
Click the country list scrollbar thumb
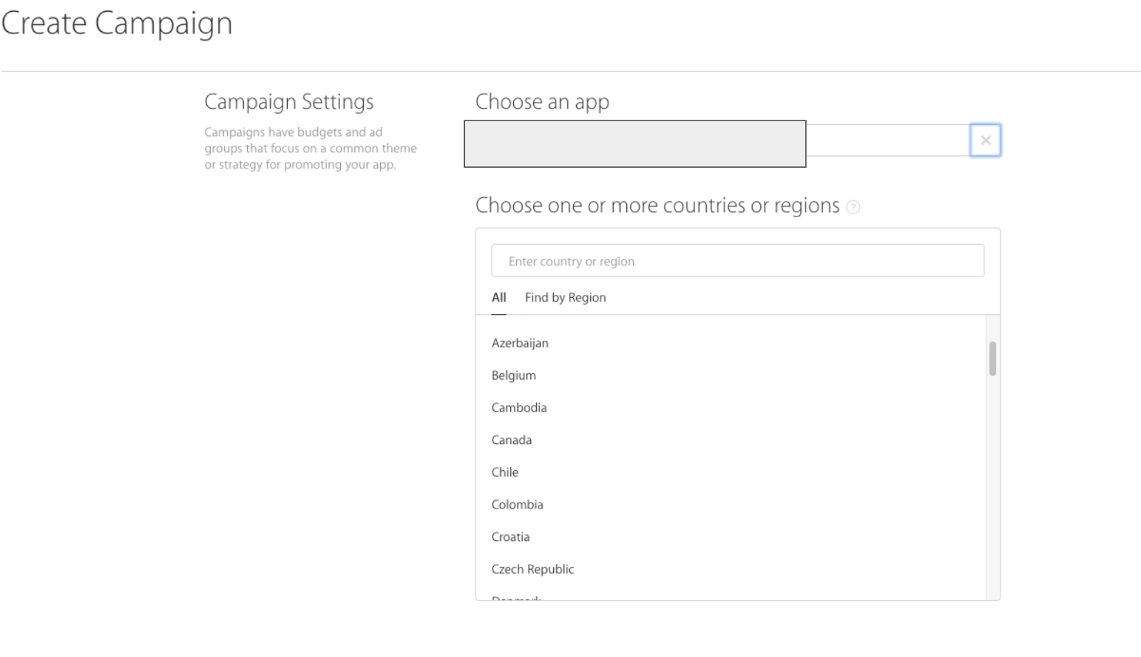click(x=992, y=358)
